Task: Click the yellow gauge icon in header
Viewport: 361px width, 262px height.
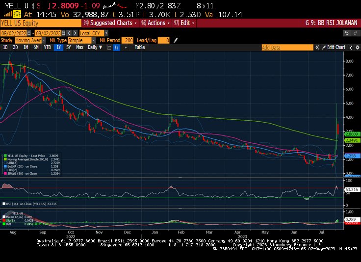Action: [x=17, y=14]
